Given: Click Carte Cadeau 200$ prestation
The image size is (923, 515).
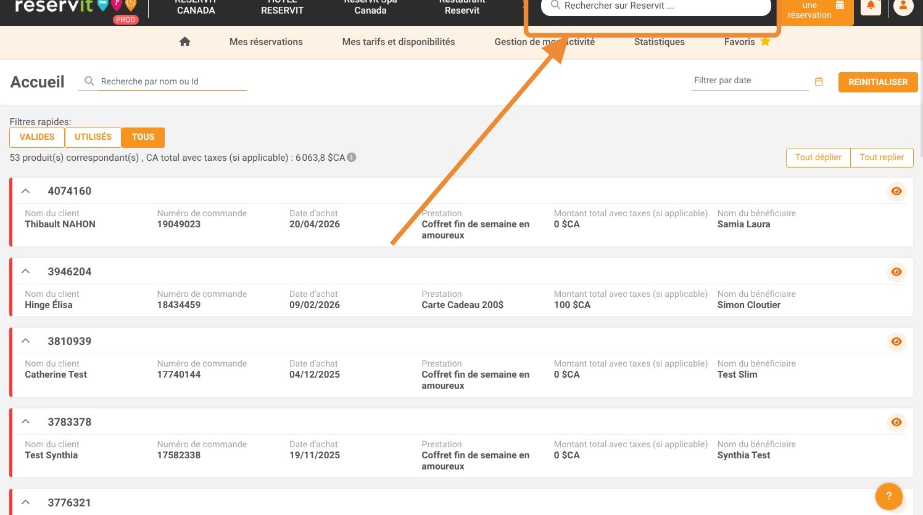Looking at the screenshot, I should point(463,305).
